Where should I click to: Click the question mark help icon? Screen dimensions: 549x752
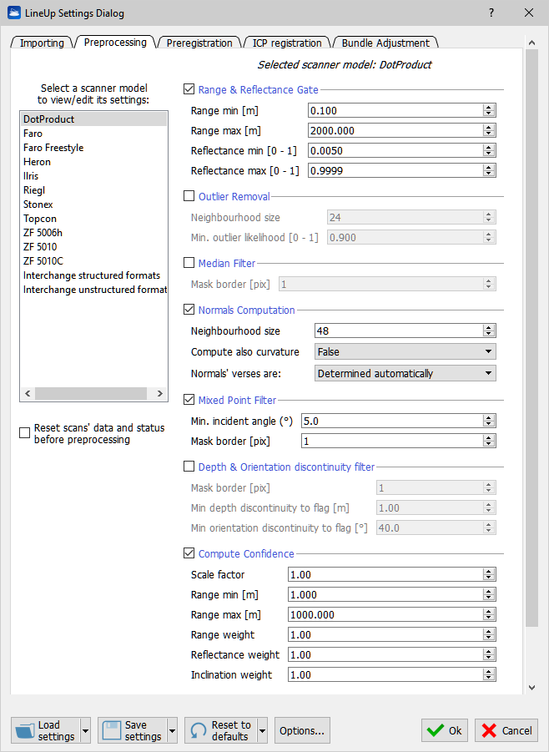pyautogui.click(x=491, y=13)
